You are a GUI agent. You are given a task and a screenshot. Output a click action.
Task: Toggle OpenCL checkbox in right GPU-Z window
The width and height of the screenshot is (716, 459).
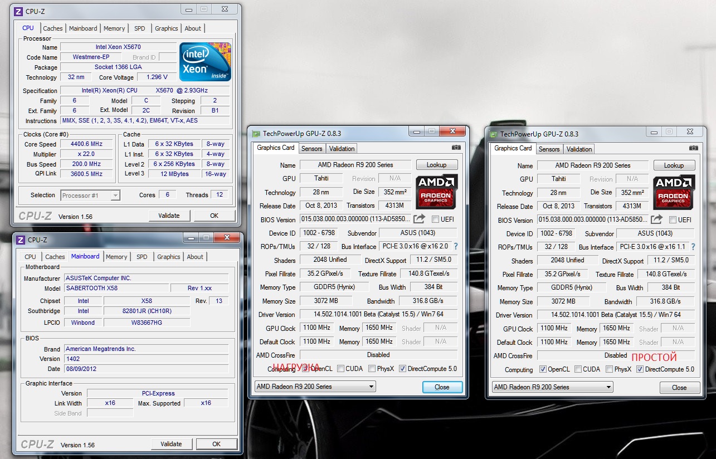click(x=543, y=369)
